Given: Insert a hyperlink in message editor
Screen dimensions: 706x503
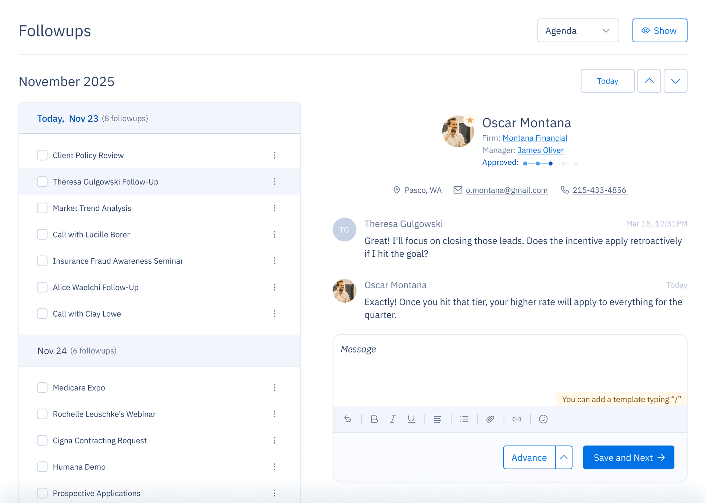Looking at the screenshot, I should [517, 419].
